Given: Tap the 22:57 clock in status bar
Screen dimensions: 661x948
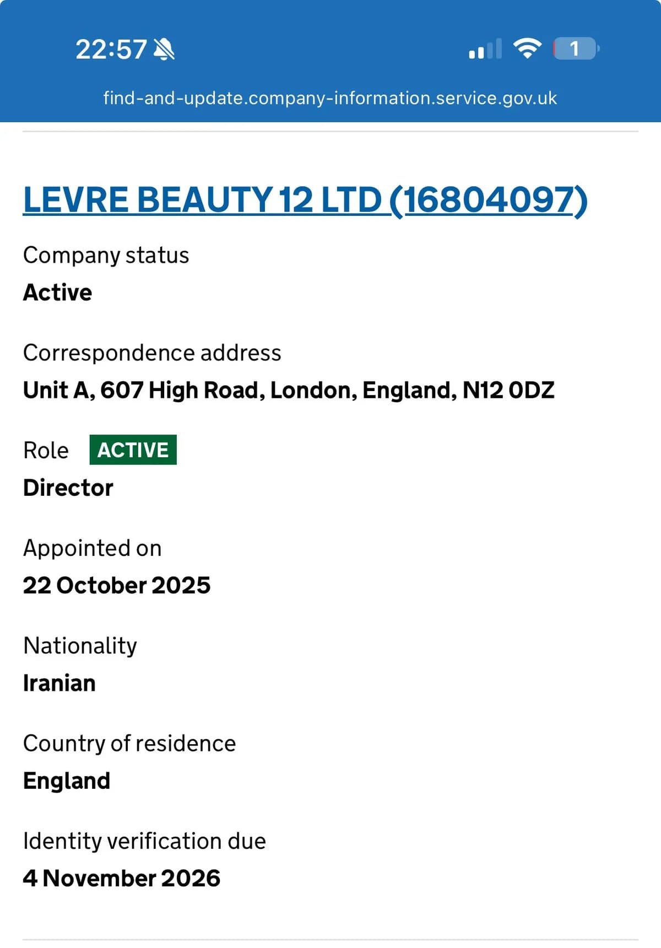Looking at the screenshot, I should tap(111, 50).
